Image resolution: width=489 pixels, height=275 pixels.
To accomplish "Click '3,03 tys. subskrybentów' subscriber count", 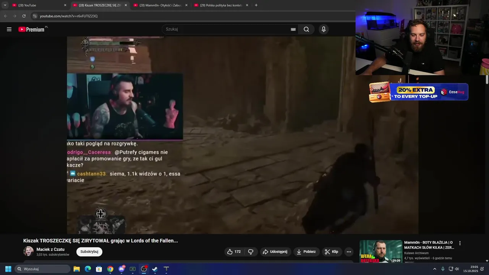I will [53, 255].
